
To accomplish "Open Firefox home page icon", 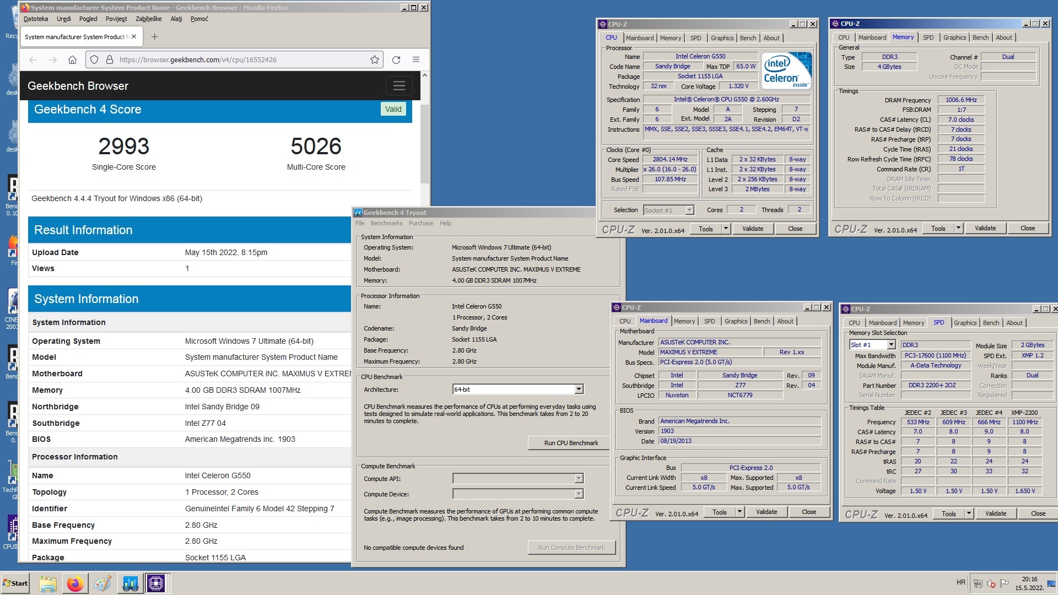I will [x=72, y=59].
